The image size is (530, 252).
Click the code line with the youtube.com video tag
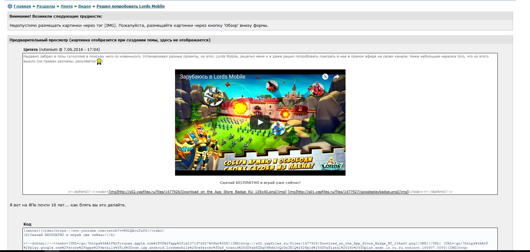pyautogui.click(x=94, y=231)
